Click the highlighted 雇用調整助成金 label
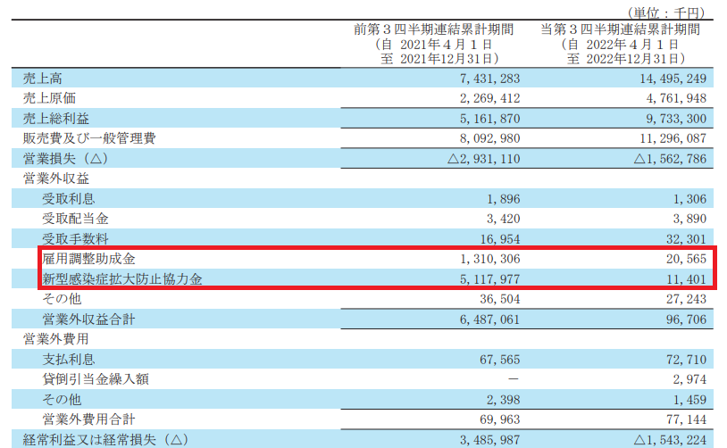 [x=89, y=259]
